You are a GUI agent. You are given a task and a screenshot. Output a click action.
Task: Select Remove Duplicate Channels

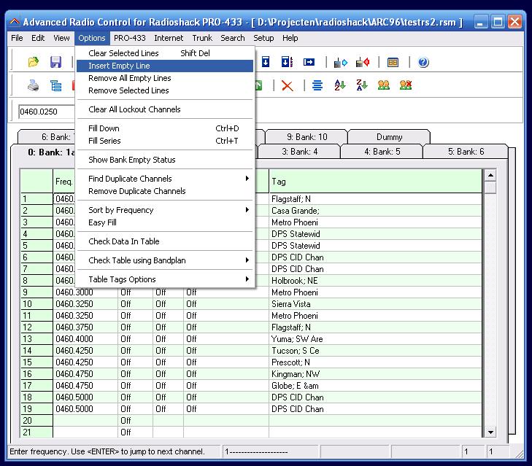point(165,191)
